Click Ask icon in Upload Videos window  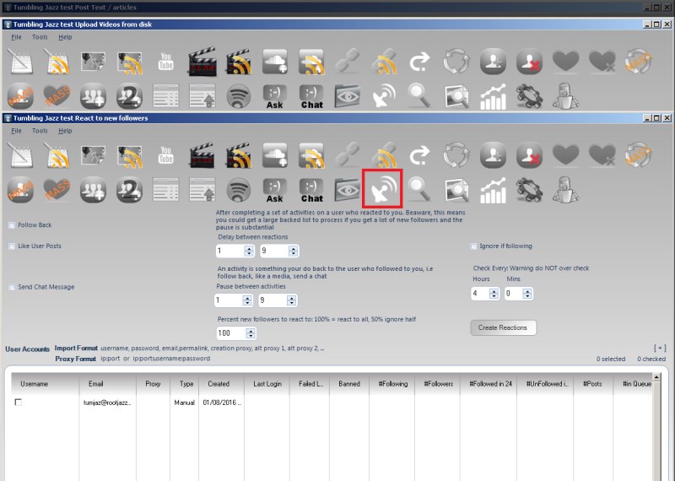pyautogui.click(x=275, y=96)
